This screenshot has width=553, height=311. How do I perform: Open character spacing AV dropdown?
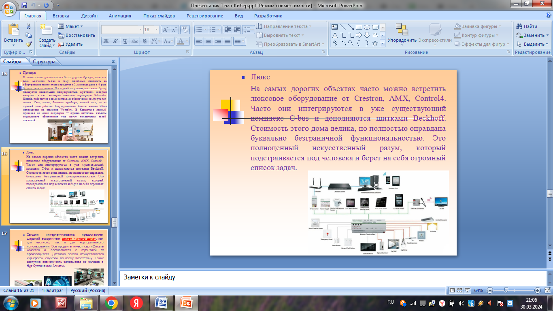pyautogui.click(x=155, y=41)
